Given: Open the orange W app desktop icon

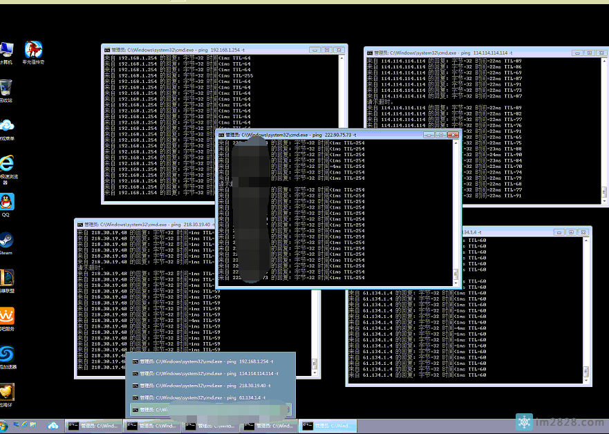Looking at the screenshot, I should click(6, 316).
